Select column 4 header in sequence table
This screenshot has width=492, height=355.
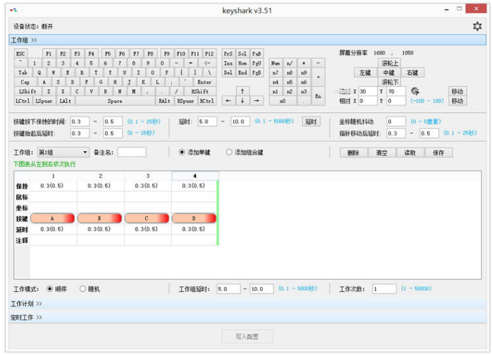(x=195, y=176)
